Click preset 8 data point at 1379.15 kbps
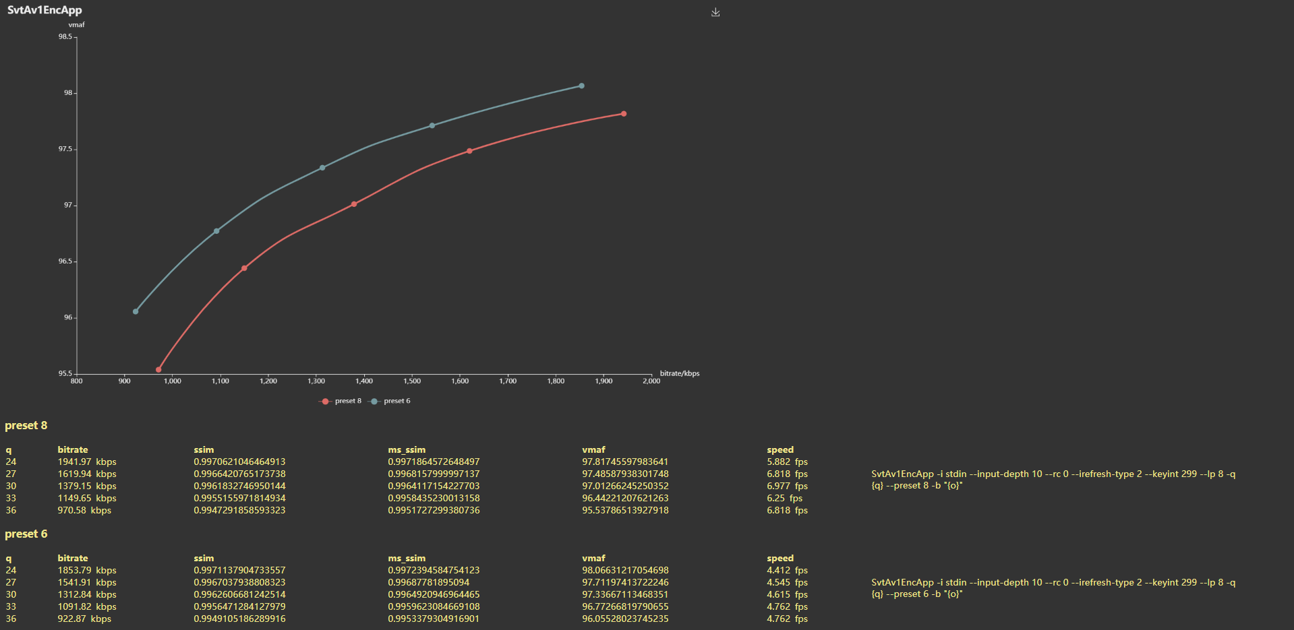Viewport: 1294px width, 630px height. point(354,204)
